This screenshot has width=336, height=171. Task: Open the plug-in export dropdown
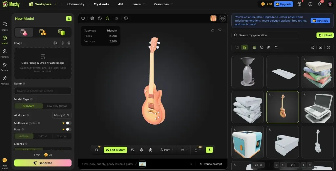pos(184,150)
